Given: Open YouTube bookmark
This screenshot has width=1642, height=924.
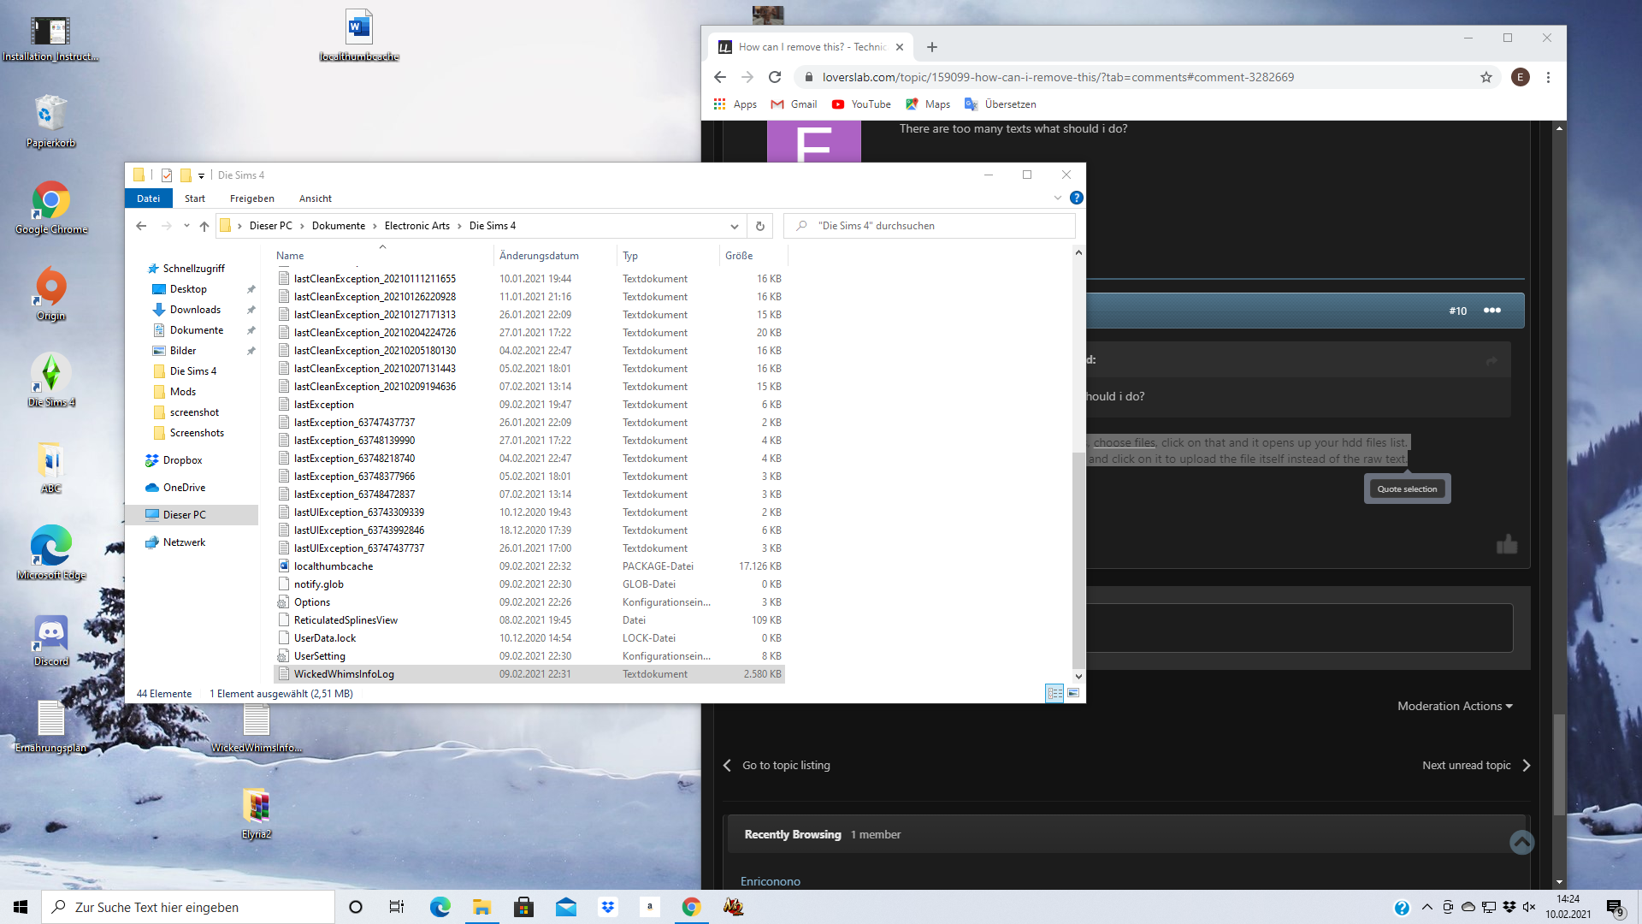Looking at the screenshot, I should point(861,104).
